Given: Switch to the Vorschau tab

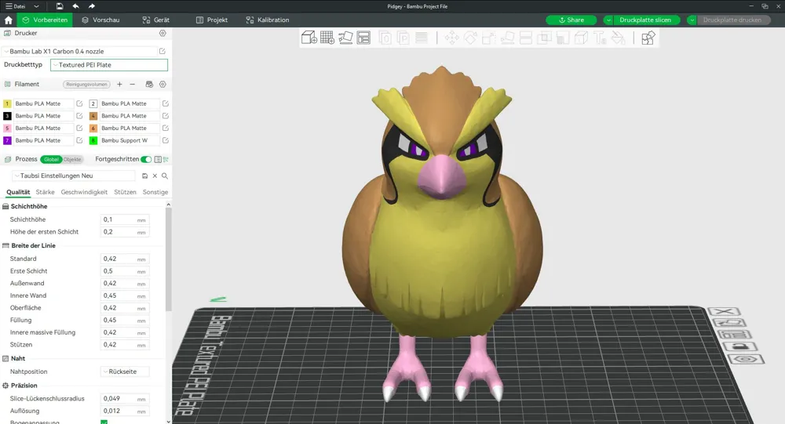Looking at the screenshot, I should [100, 20].
